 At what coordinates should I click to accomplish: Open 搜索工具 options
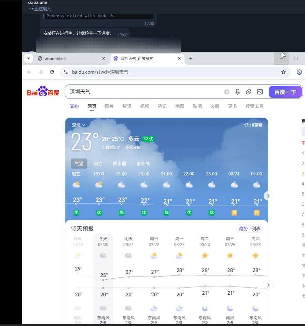tap(254, 106)
